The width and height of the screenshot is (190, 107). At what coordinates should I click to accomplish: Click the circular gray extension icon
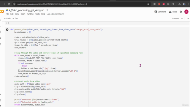(168, 4)
